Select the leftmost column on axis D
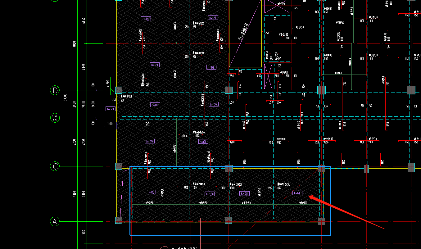This screenshot has height=249, width=421. (x=119, y=90)
